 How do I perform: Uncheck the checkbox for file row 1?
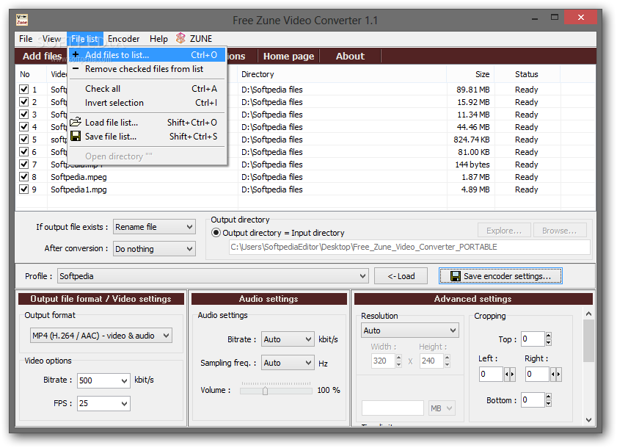[24, 89]
